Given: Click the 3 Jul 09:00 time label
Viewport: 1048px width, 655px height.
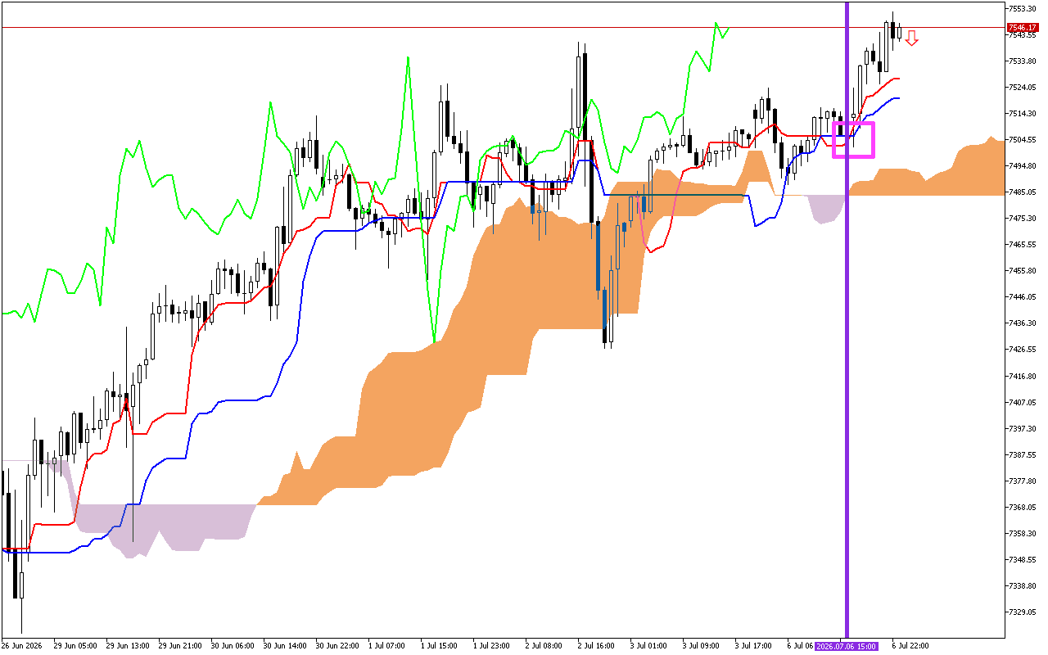Looking at the screenshot, I should click(x=699, y=646).
